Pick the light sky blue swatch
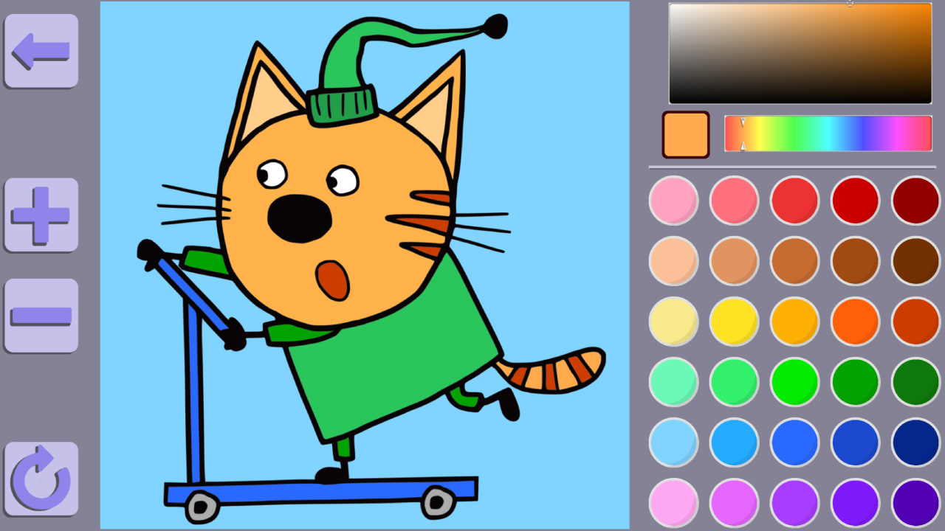 pyautogui.click(x=673, y=442)
